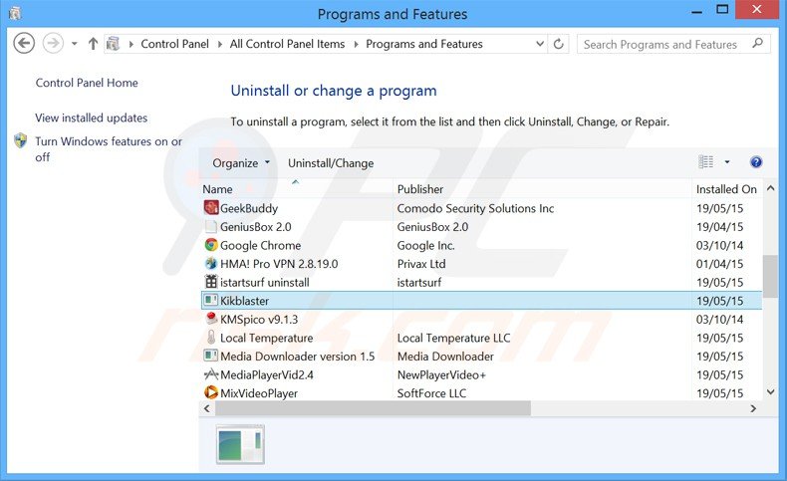Click the Windows features shield icon
Viewport: 787px width, 481px height.
tap(21, 140)
